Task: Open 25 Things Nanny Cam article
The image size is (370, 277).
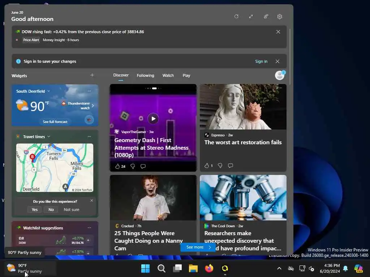Action: point(149,241)
